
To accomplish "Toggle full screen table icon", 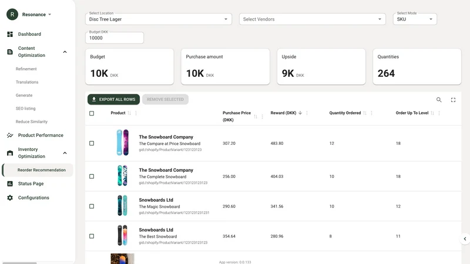I will 453,100.
